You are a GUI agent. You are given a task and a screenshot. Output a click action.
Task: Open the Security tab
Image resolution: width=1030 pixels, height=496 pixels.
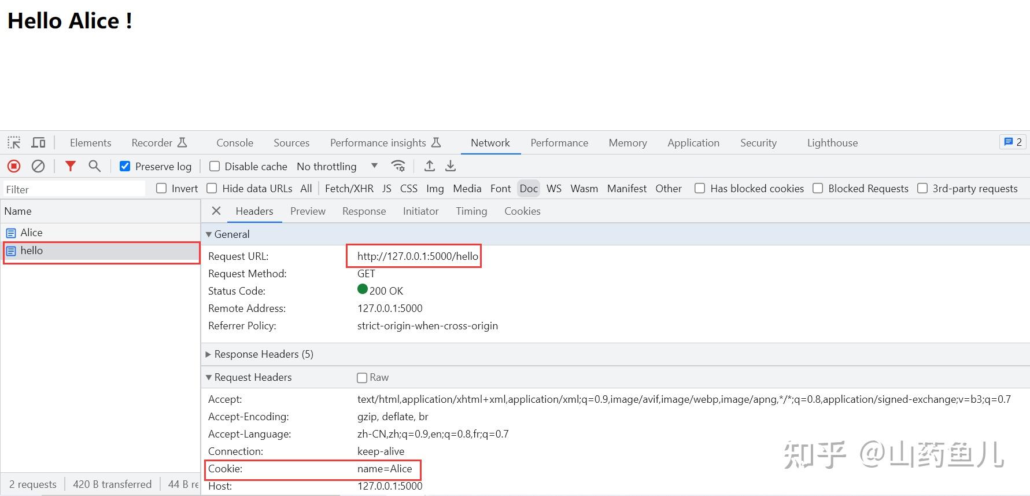758,143
